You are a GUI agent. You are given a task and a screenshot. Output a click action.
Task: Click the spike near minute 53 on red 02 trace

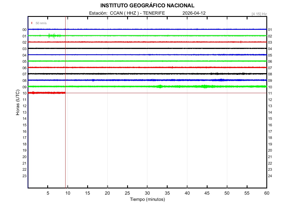(241, 42)
